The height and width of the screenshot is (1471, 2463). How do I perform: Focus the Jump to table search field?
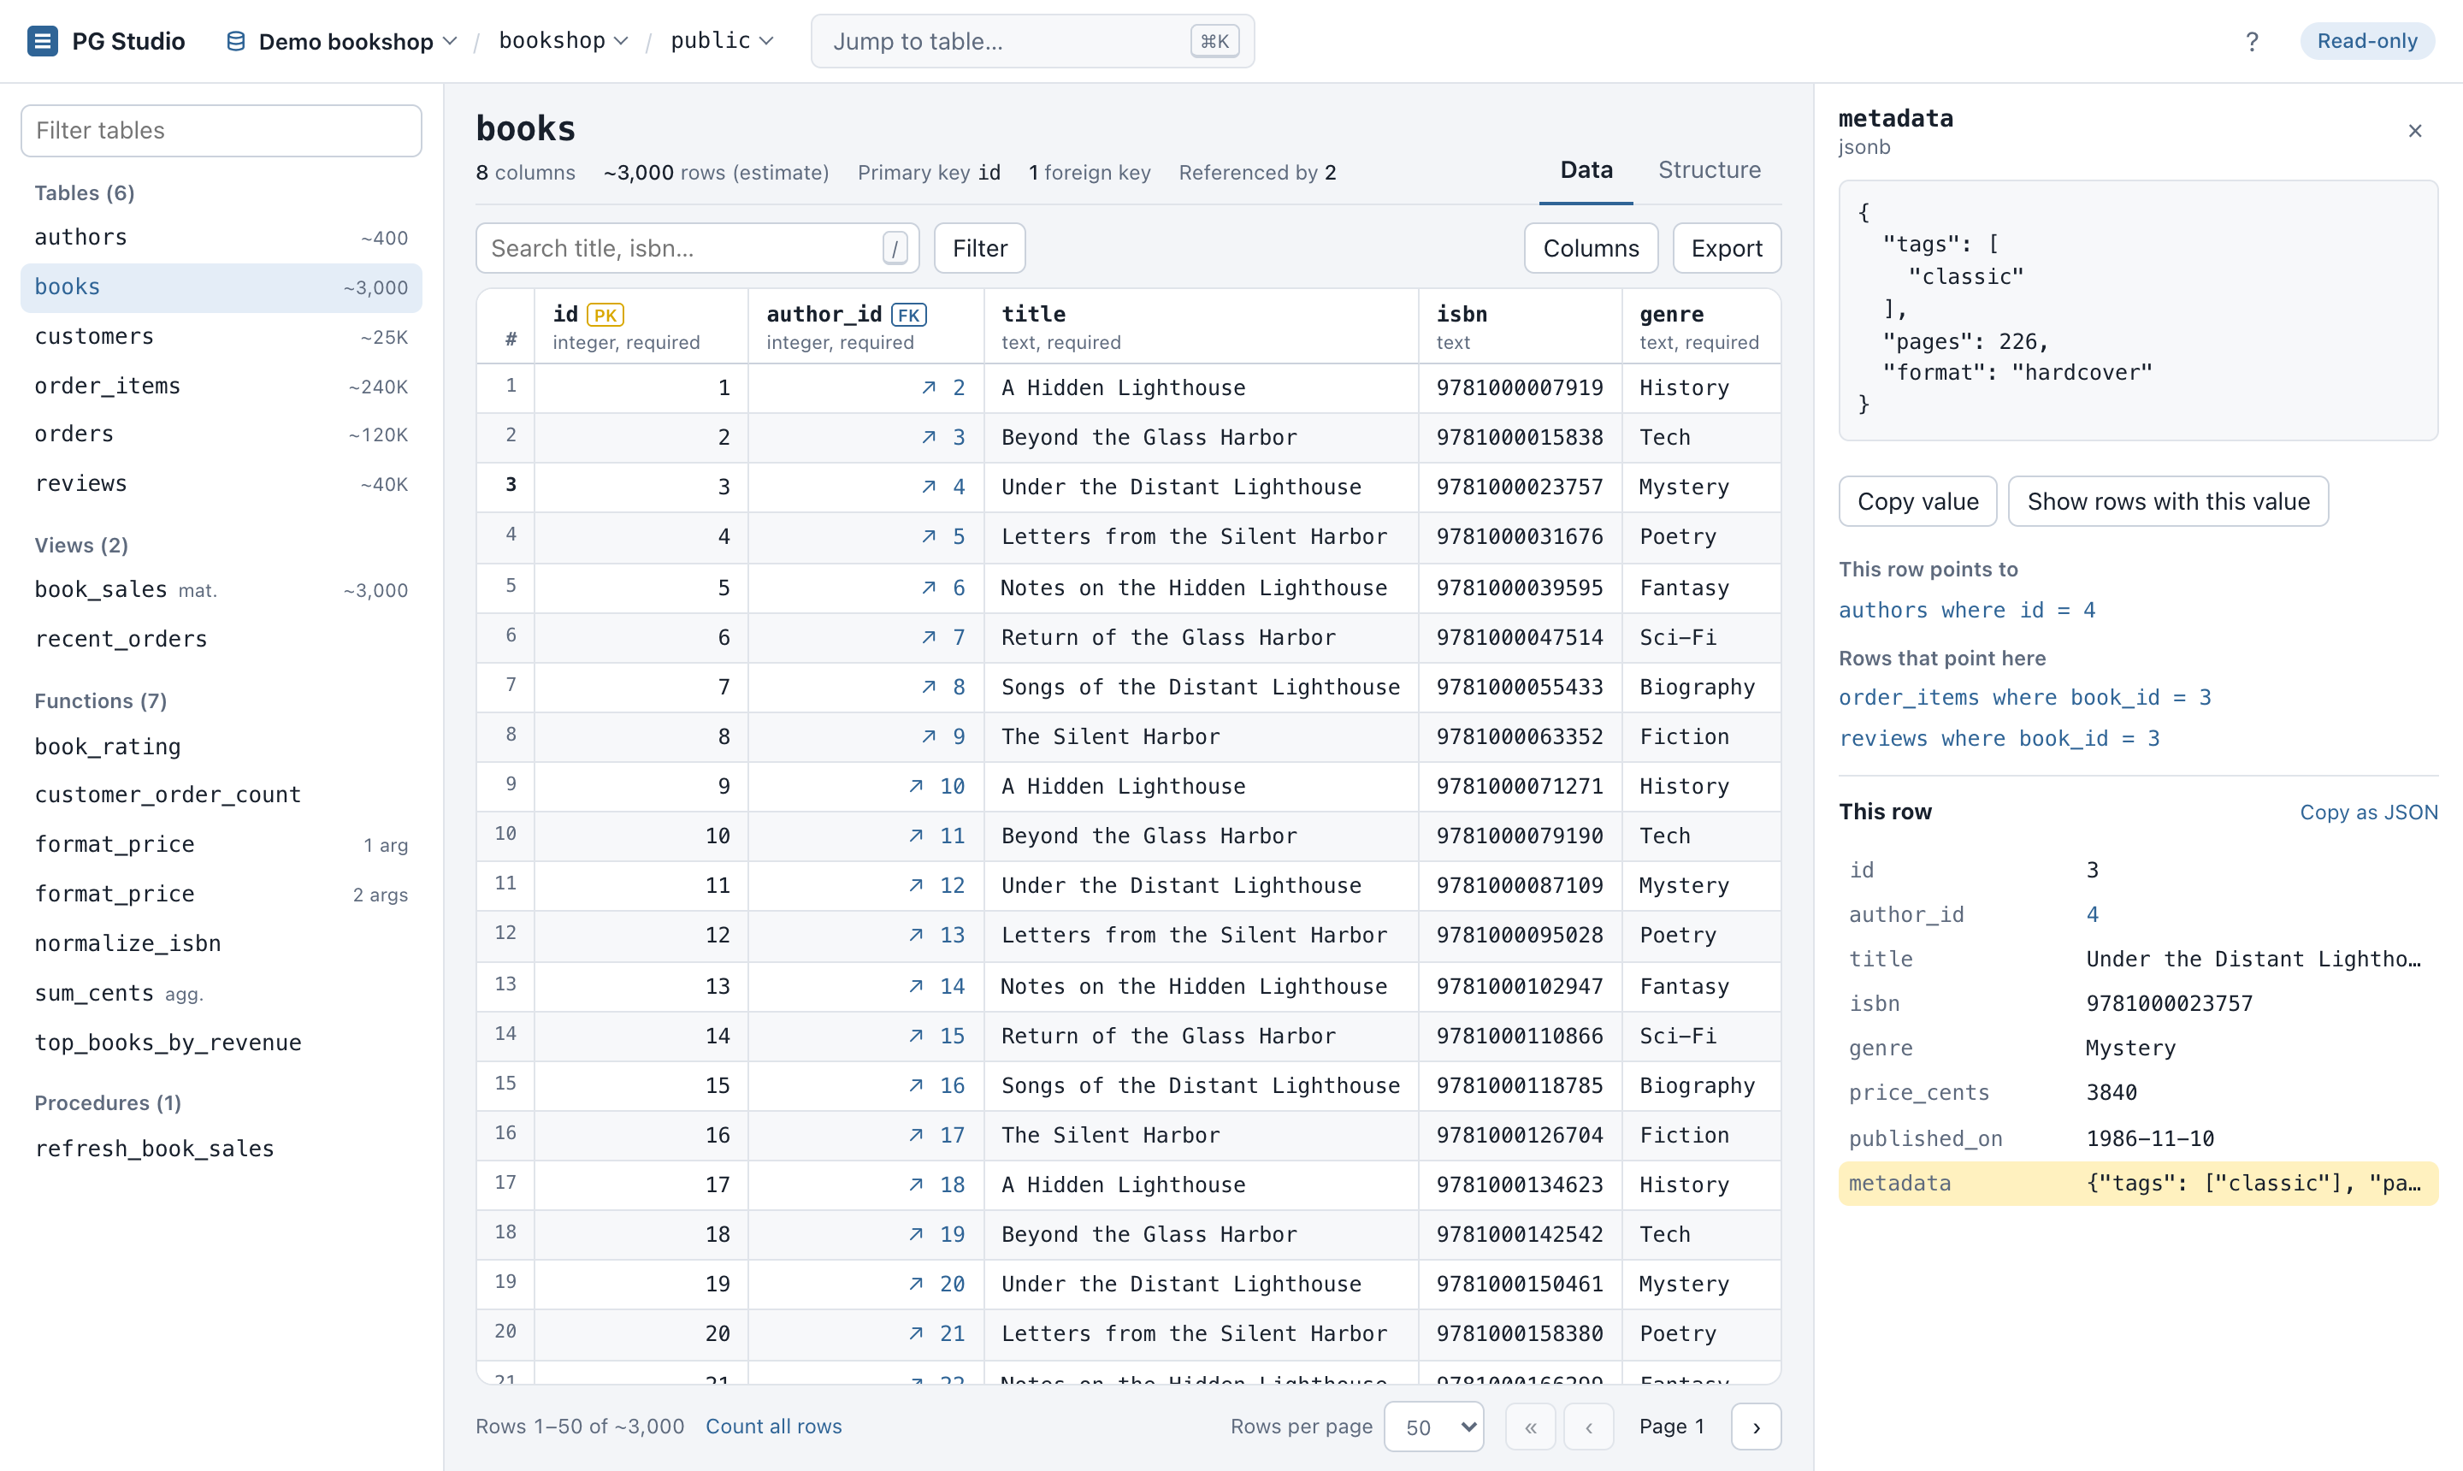(x=1033, y=41)
